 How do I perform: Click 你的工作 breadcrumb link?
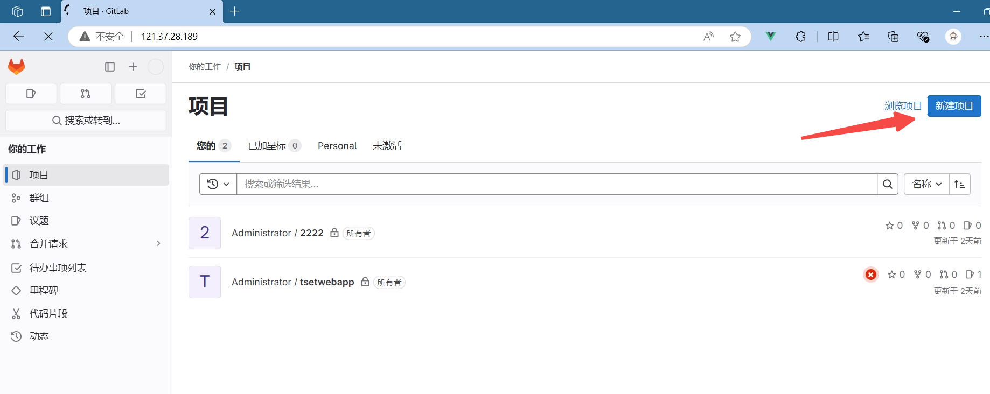205,67
